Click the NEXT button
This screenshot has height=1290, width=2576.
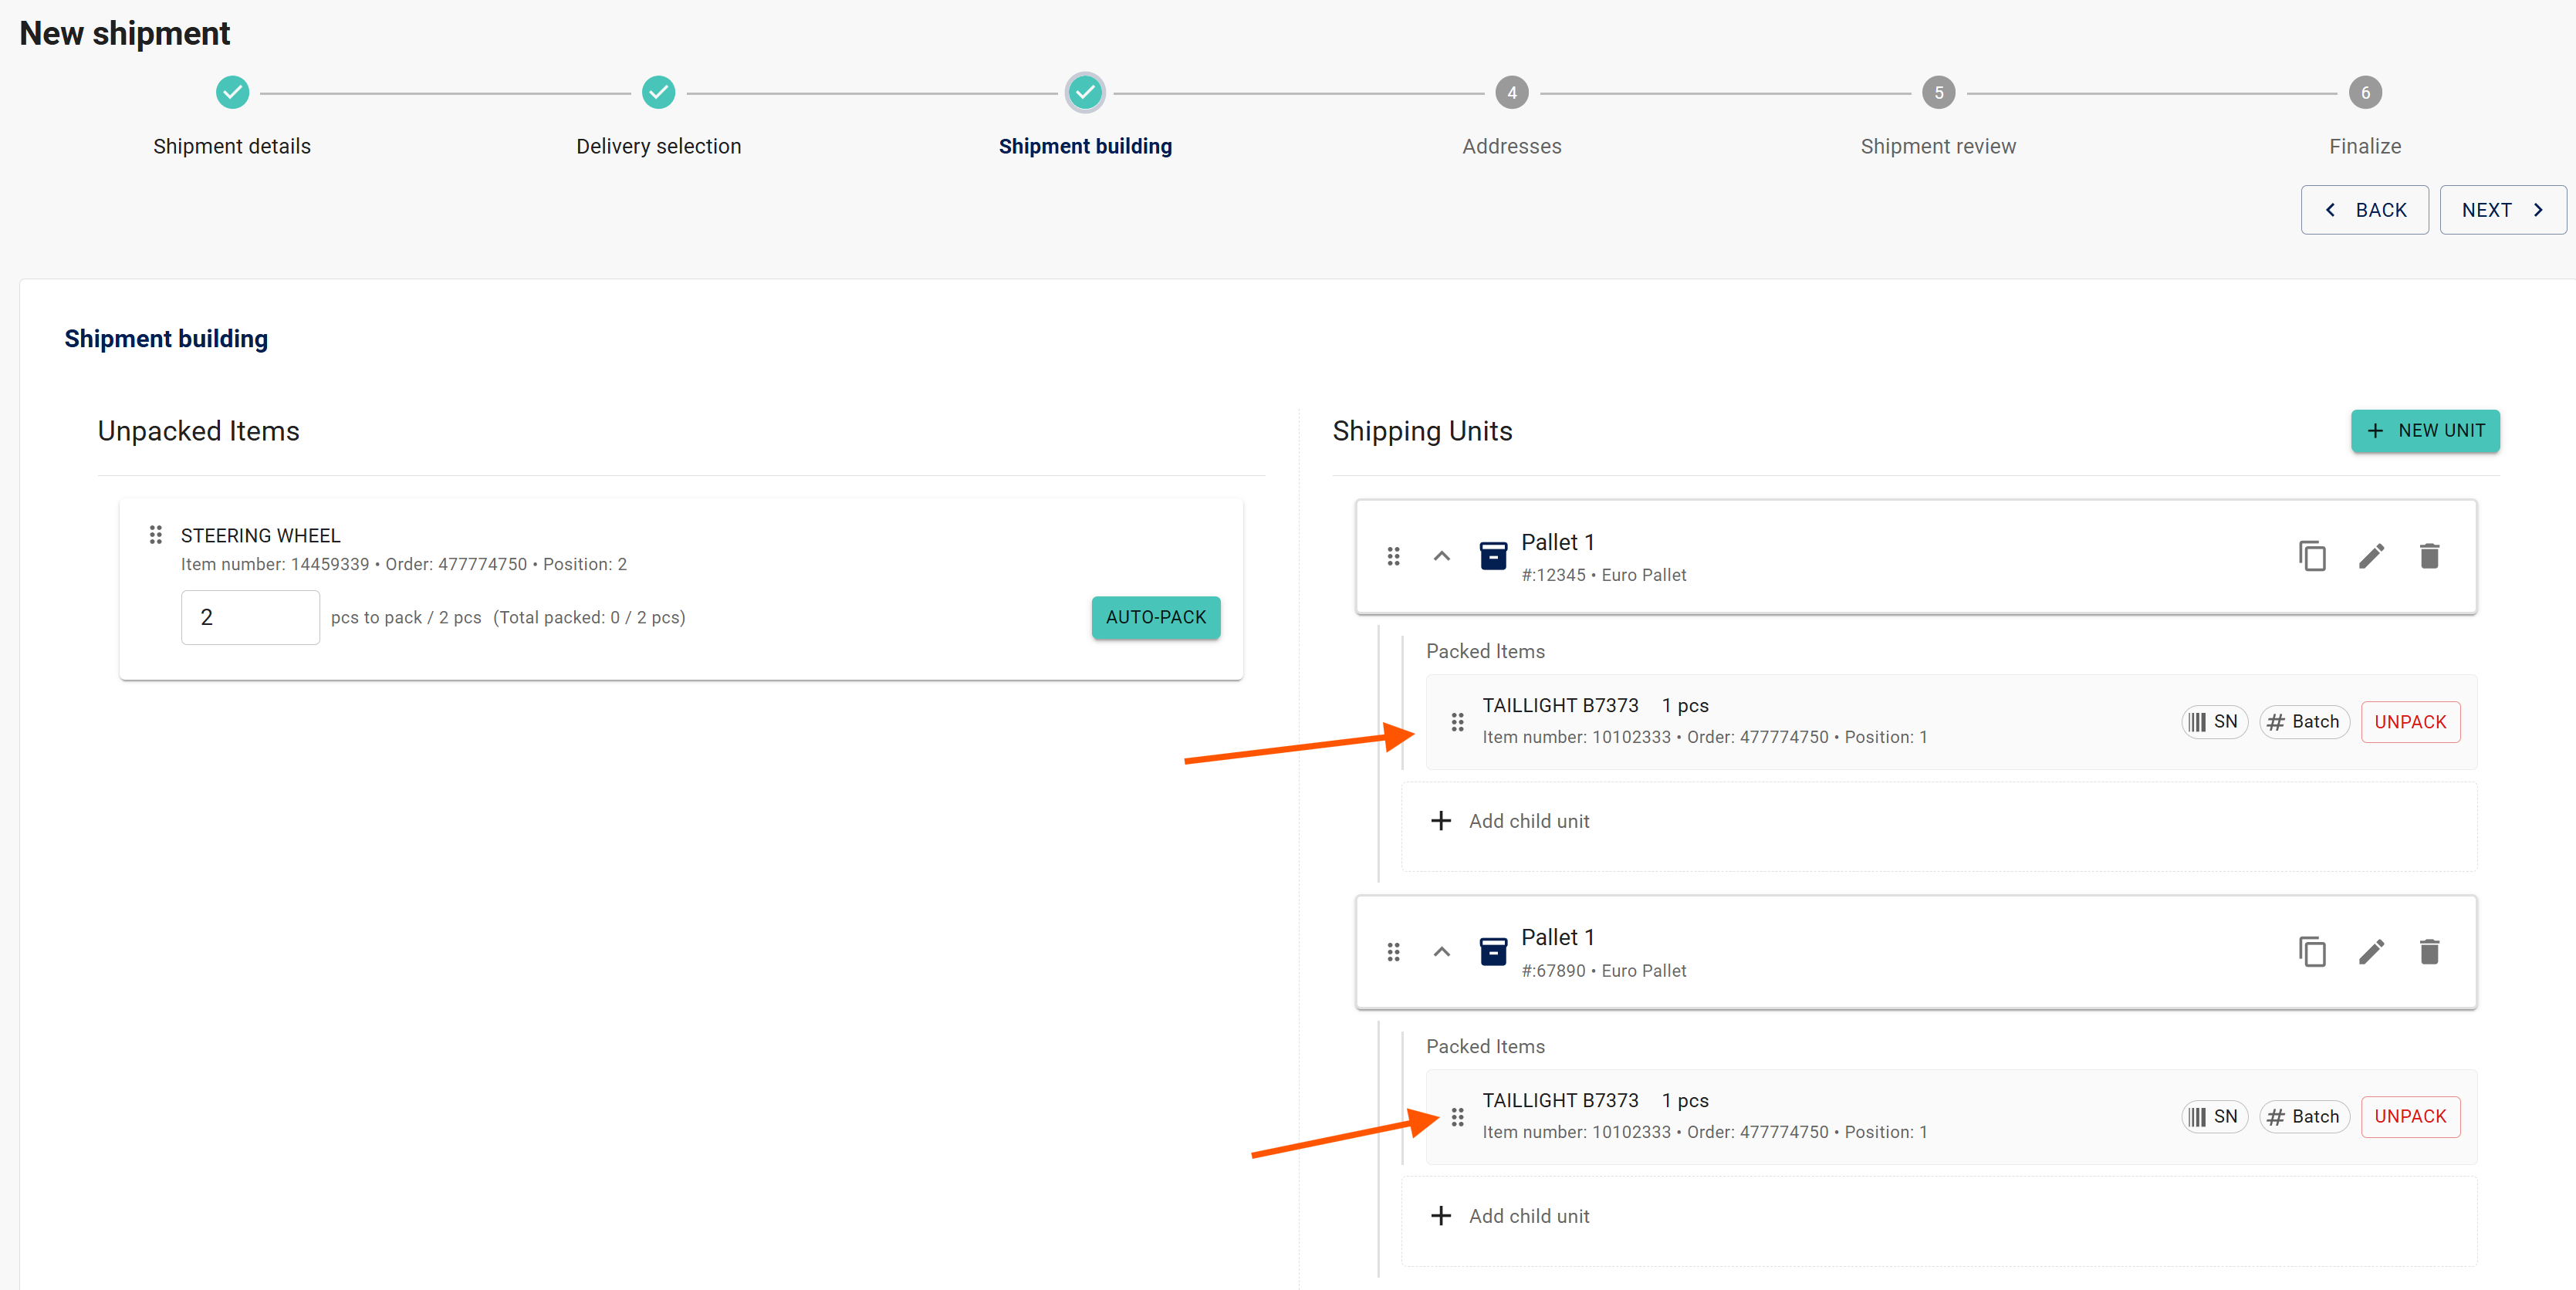[2501, 210]
